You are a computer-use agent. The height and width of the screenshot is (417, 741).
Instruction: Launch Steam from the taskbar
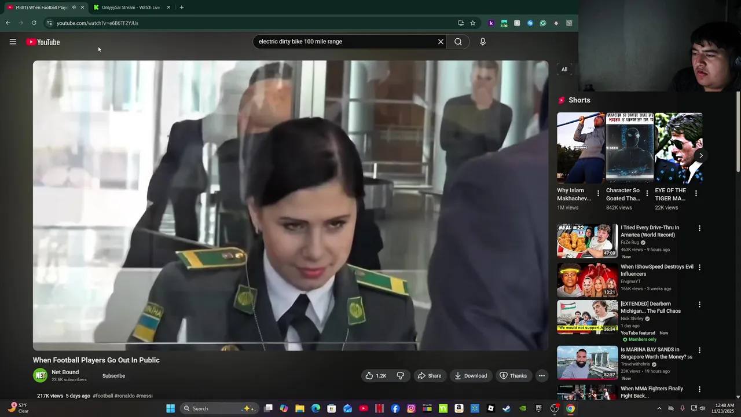tap(507, 408)
